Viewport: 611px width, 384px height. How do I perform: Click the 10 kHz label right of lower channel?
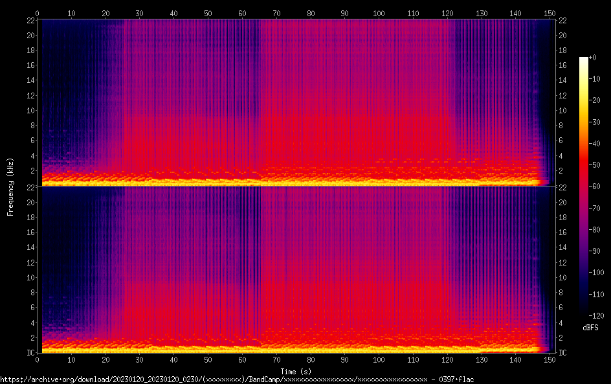(563, 277)
